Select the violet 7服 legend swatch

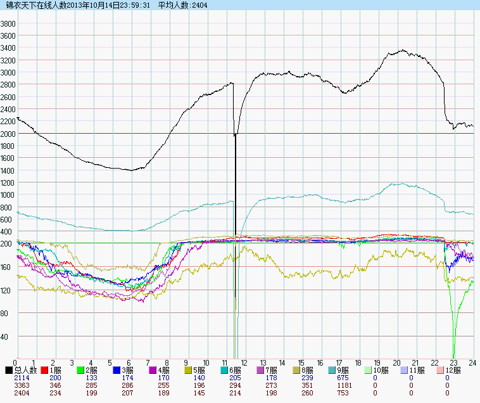click(261, 370)
